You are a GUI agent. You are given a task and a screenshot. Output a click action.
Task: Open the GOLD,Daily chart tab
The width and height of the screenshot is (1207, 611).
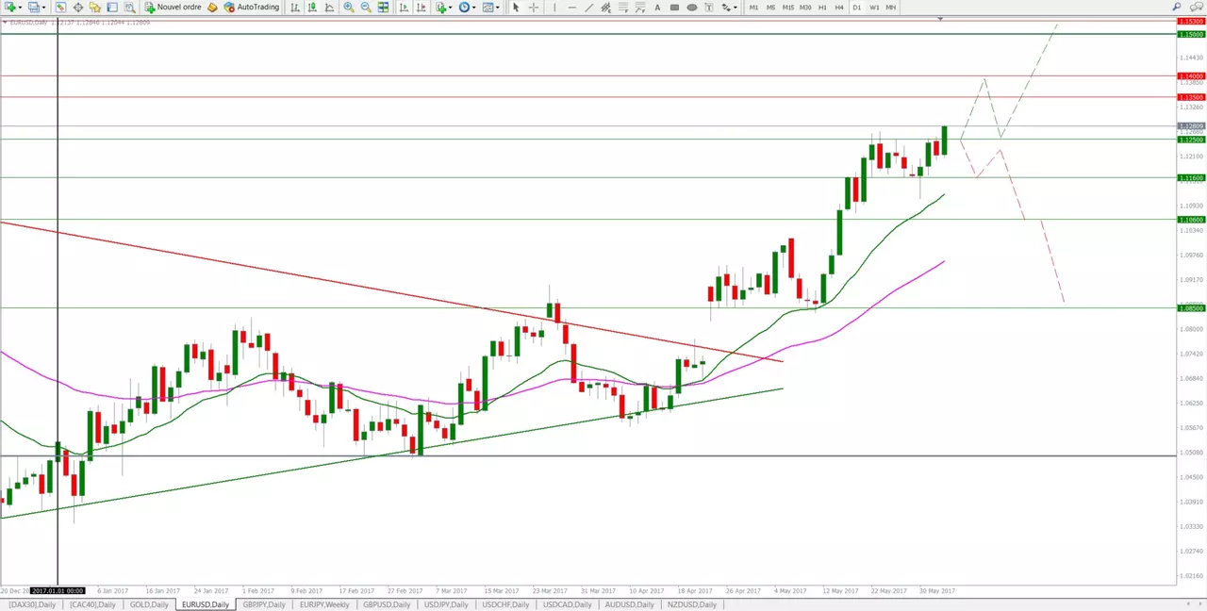click(x=149, y=604)
